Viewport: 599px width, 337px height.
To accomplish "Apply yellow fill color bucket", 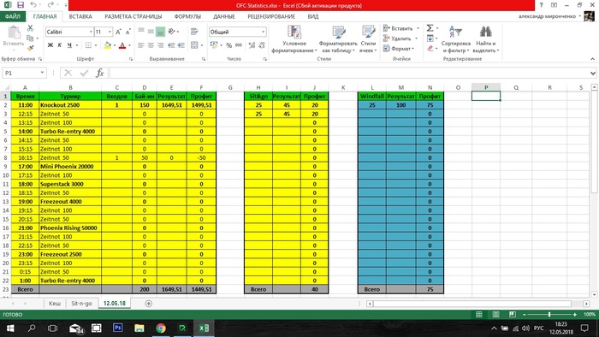I will [x=107, y=45].
